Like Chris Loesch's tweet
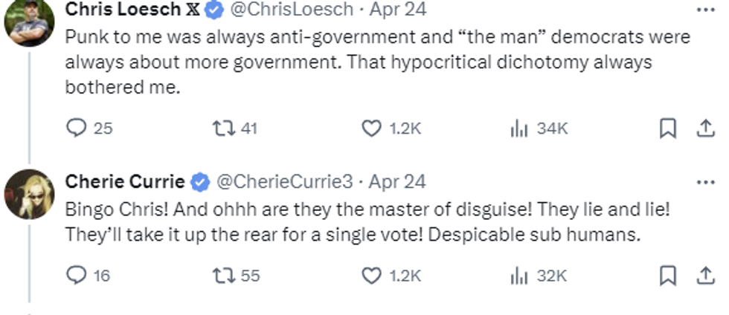The width and height of the screenshot is (729, 315). 371,129
